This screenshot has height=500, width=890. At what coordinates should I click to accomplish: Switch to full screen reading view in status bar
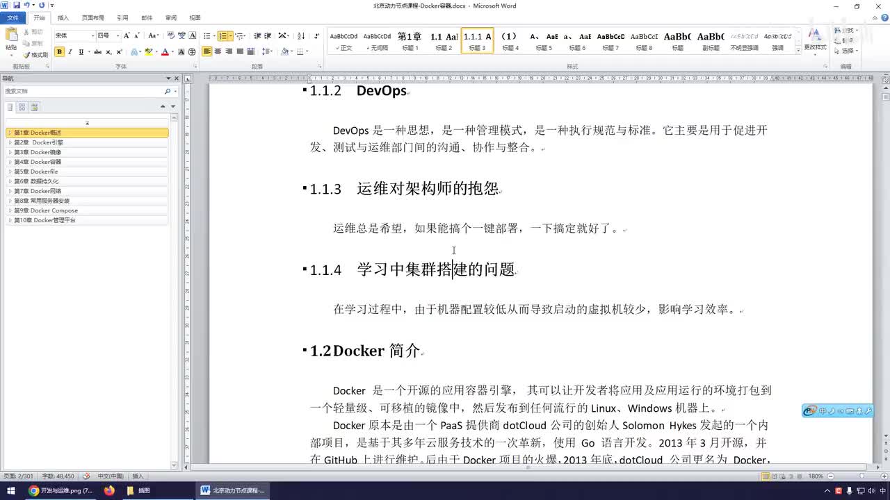click(x=774, y=476)
